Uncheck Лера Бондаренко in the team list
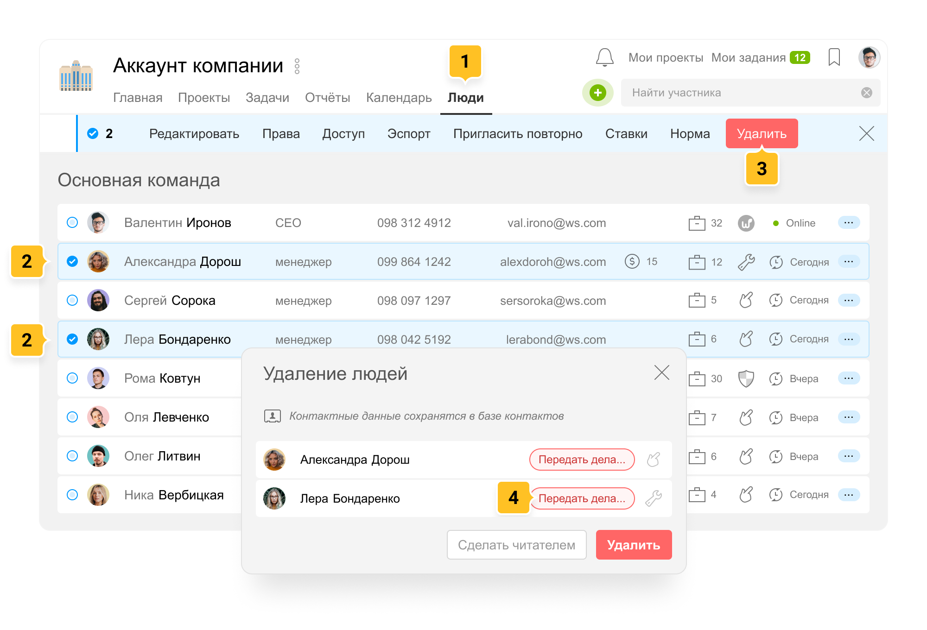 (72, 340)
